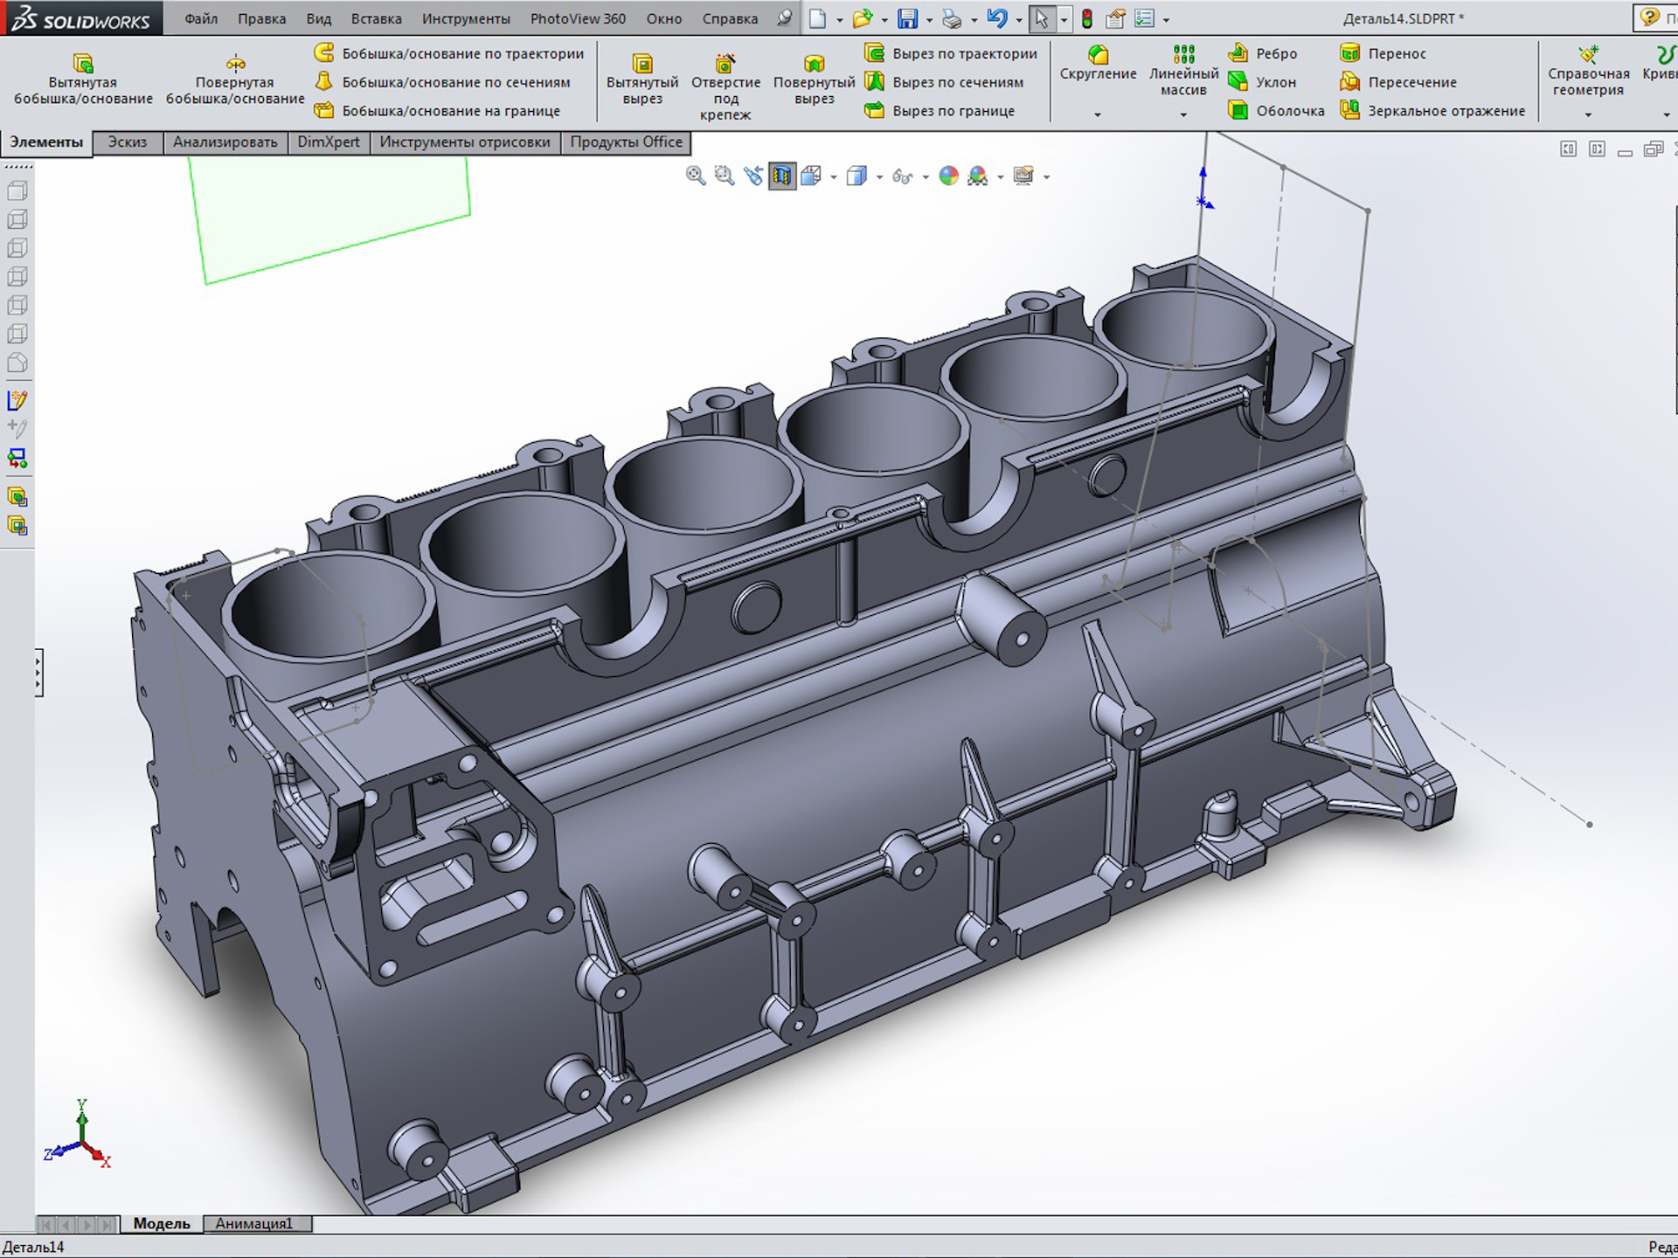This screenshot has height=1258, width=1678.
Task: Switch to the Анимация1 bottom tab
Action: pyautogui.click(x=253, y=1223)
